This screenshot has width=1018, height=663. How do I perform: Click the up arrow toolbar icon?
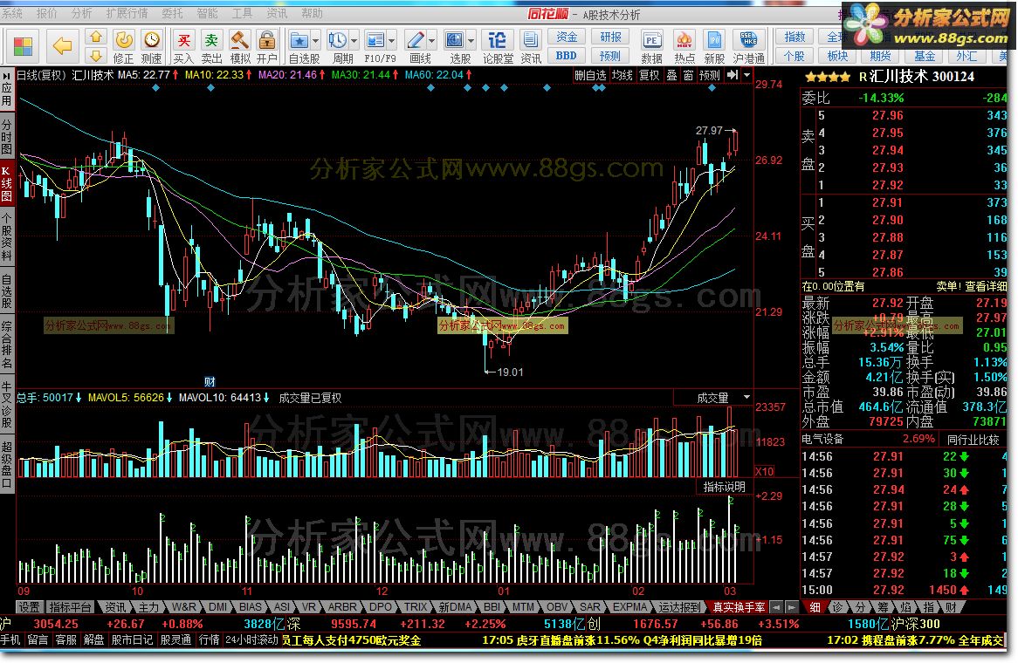coord(95,37)
